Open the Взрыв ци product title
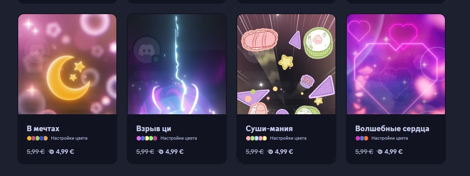The width and height of the screenshot is (470, 176). pos(154,129)
